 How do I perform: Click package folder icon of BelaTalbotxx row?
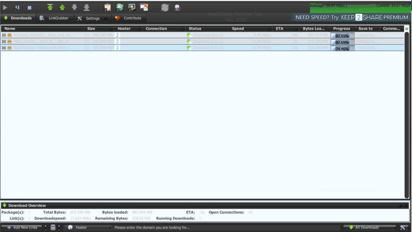[x=10, y=48]
